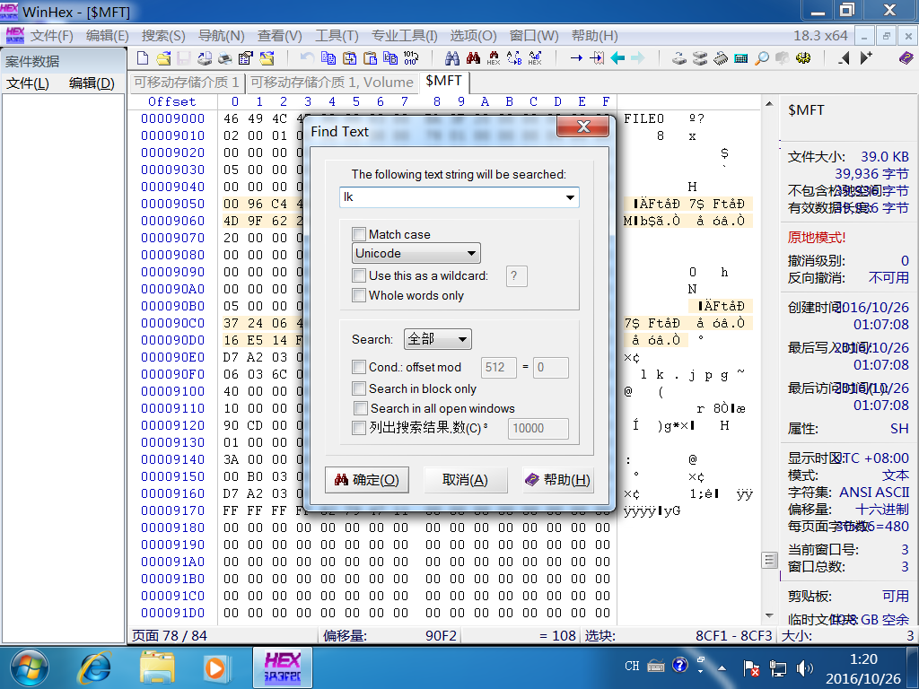
Task: Click the hex view scroll down arrow
Action: click(769, 615)
